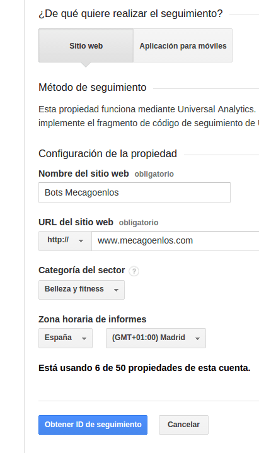Click the arrow icon on the http:// selector
Screen dimensions: 259x453
coord(81,241)
